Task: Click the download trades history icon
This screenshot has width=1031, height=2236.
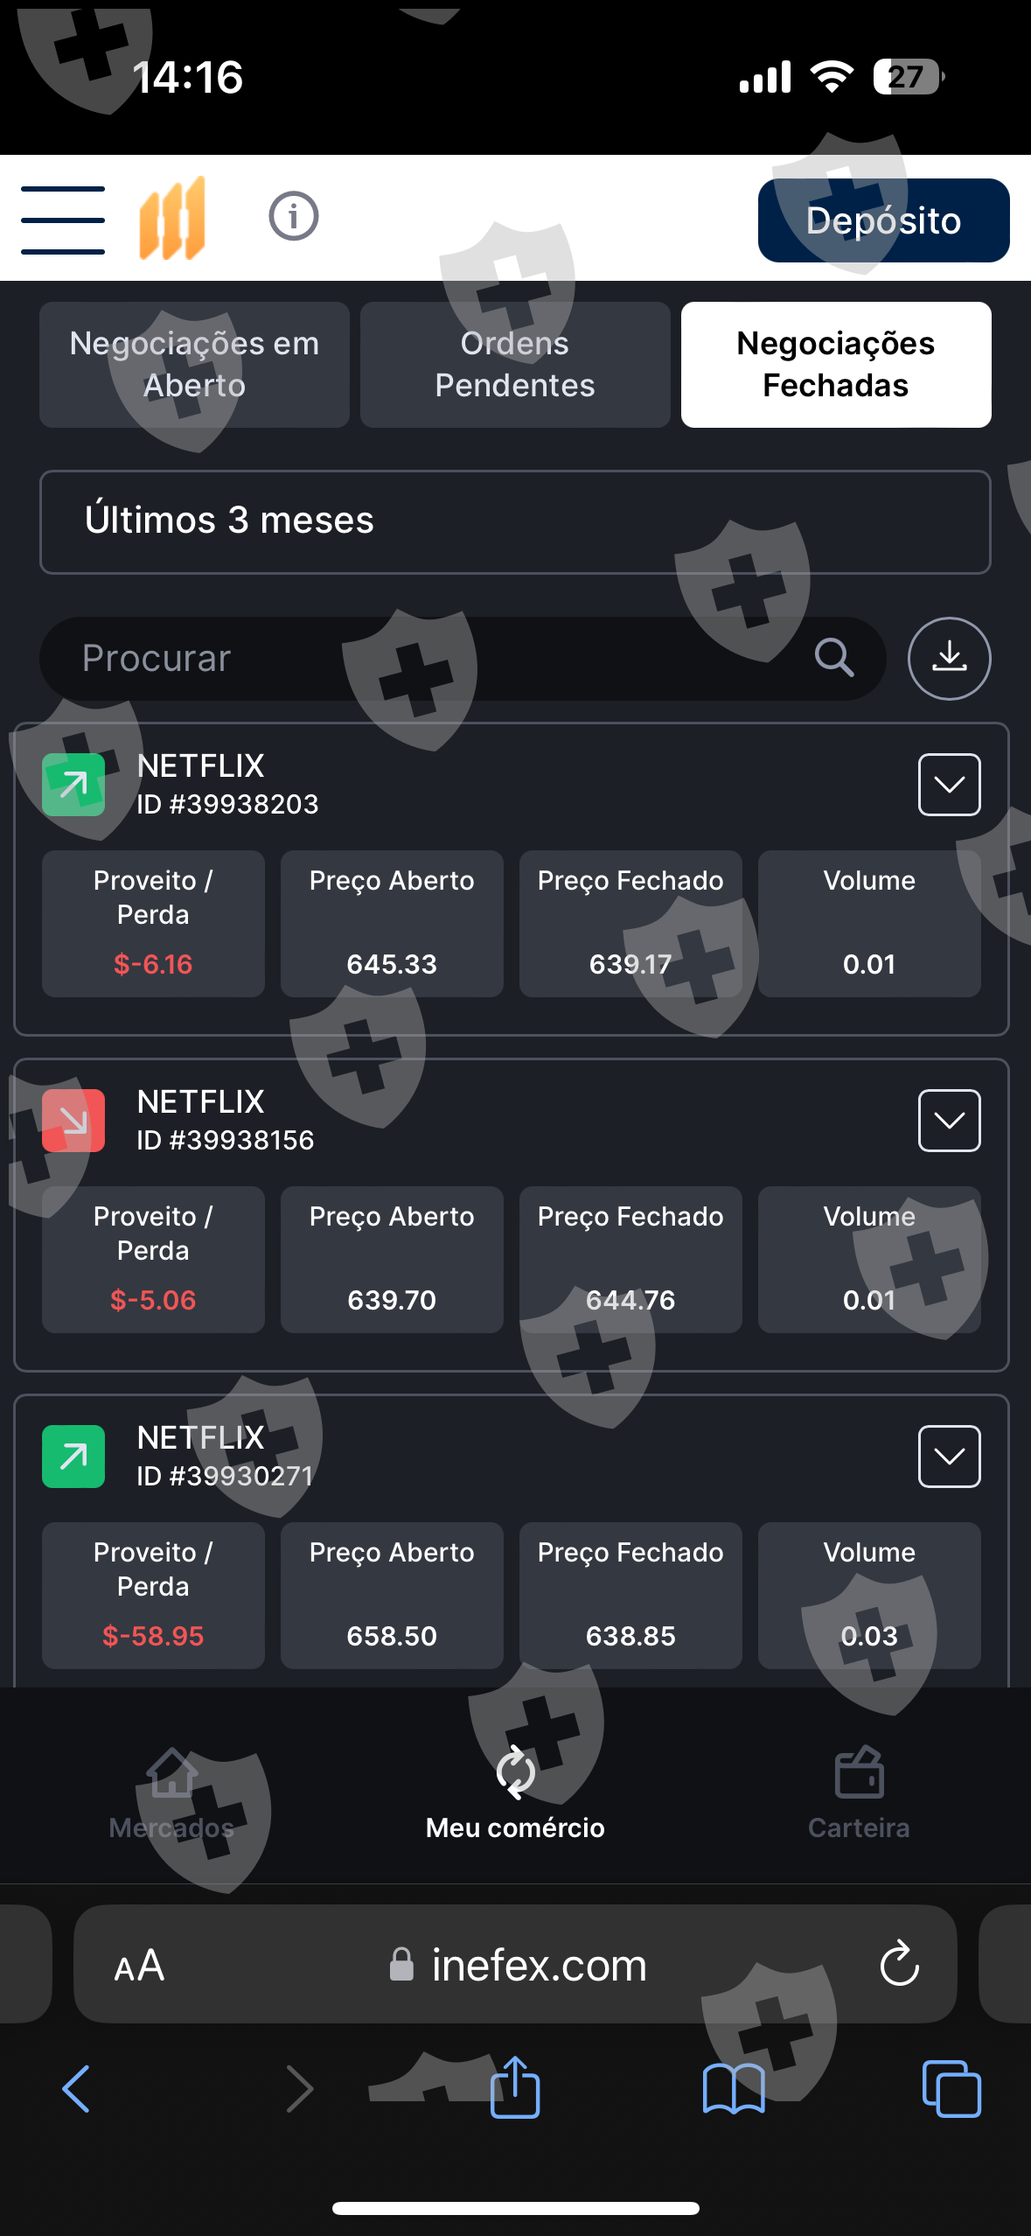Action: pos(949,658)
